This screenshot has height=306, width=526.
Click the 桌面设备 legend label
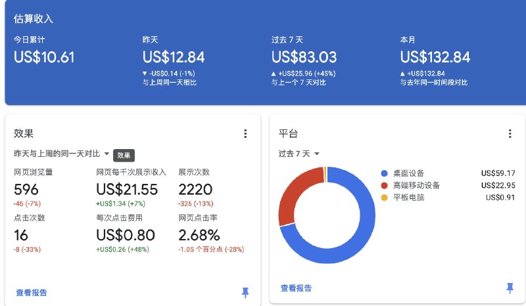click(408, 173)
